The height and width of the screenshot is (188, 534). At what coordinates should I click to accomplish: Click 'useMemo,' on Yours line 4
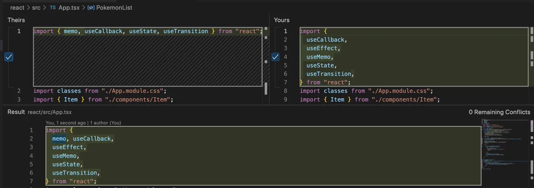click(320, 57)
